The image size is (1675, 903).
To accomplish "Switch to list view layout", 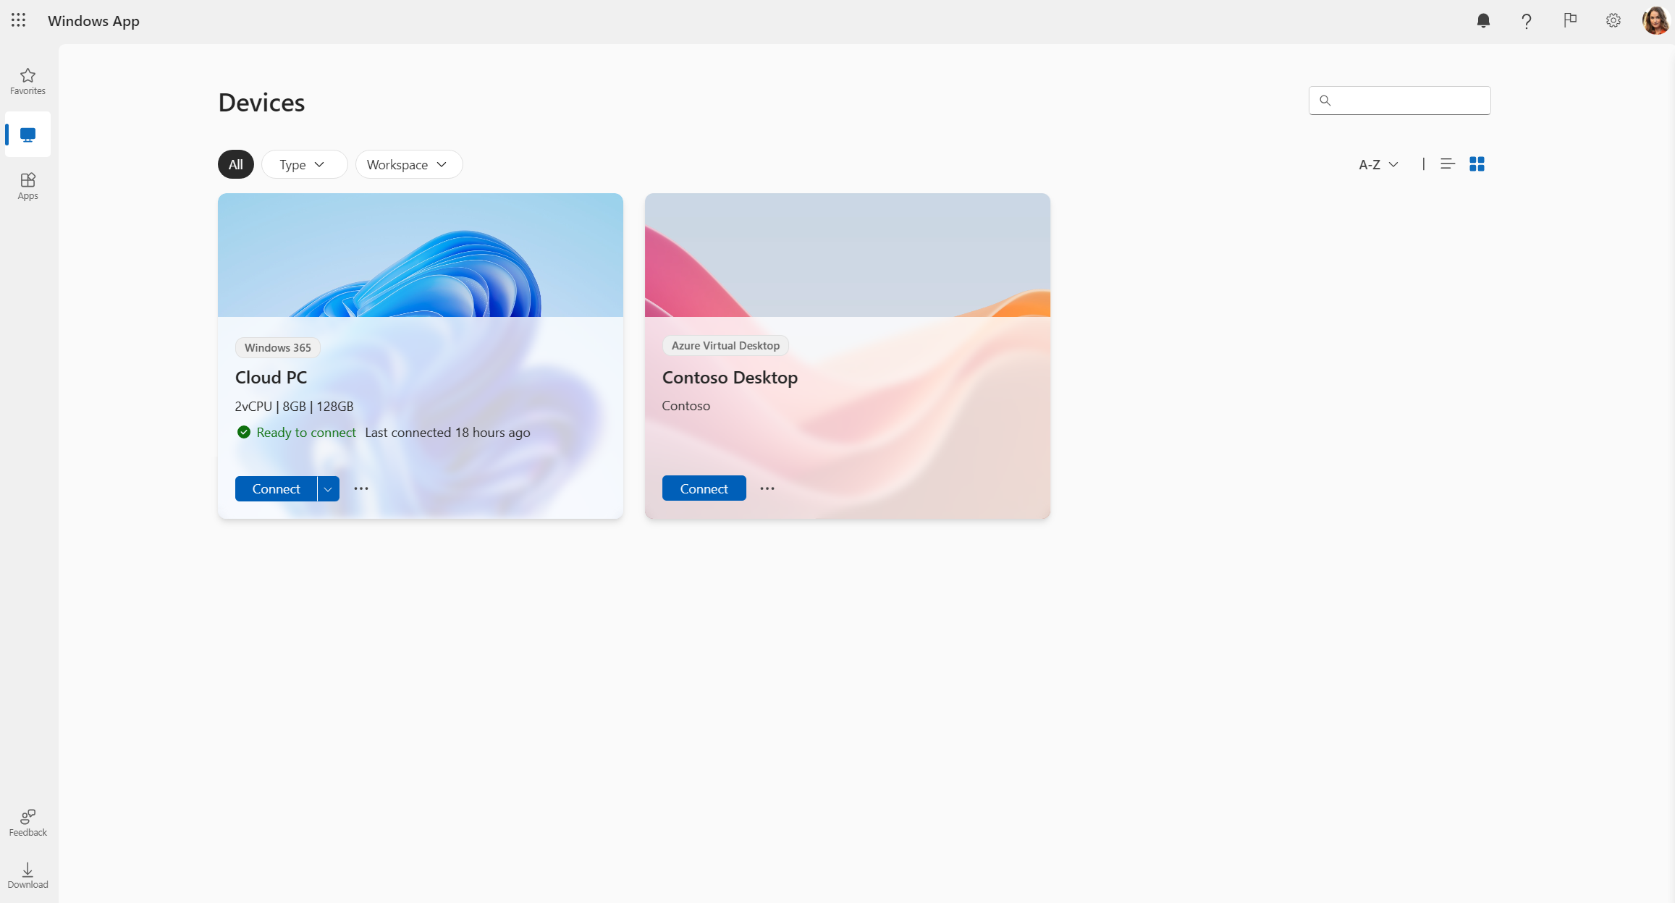I will tap(1448, 164).
